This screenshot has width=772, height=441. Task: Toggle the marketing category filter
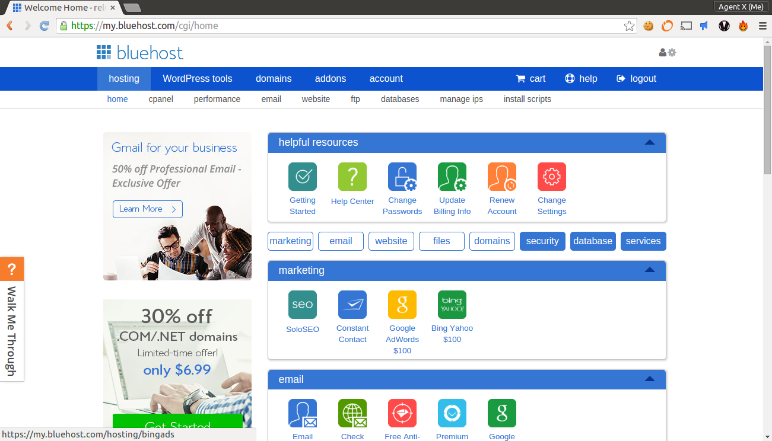pos(290,241)
